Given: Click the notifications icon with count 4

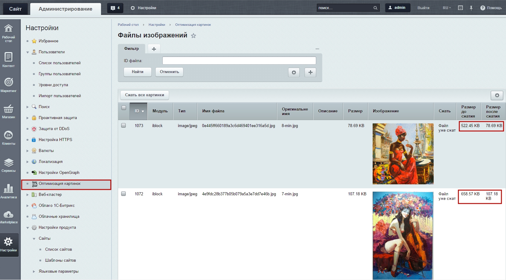Looking at the screenshot, I should 115,8.
